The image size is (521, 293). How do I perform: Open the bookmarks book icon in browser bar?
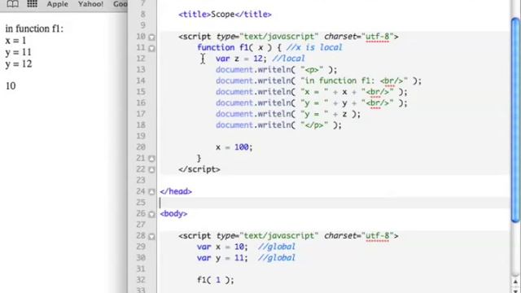pyautogui.click(x=13, y=4)
